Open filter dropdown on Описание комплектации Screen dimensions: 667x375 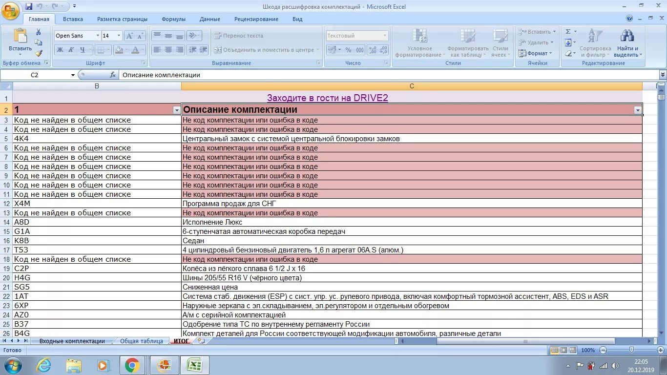638,110
